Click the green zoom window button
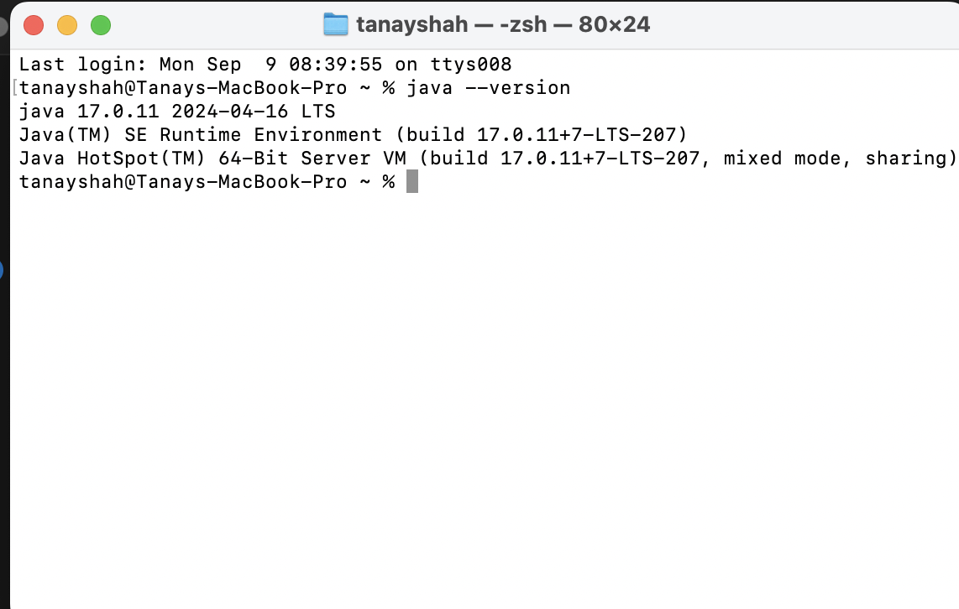959x609 pixels. point(101,25)
